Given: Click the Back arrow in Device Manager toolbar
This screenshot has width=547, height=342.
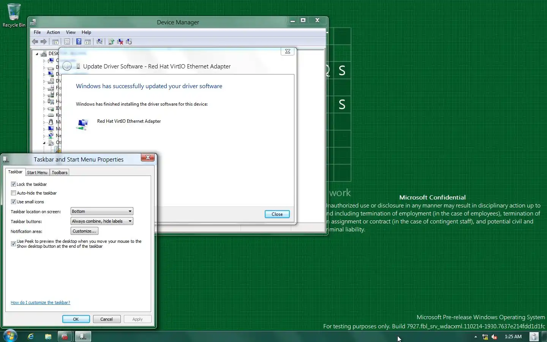Looking at the screenshot, I should pos(35,42).
